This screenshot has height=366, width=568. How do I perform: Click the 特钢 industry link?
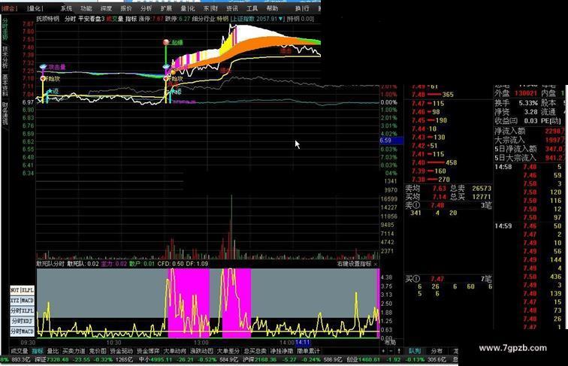pyautogui.click(x=222, y=19)
